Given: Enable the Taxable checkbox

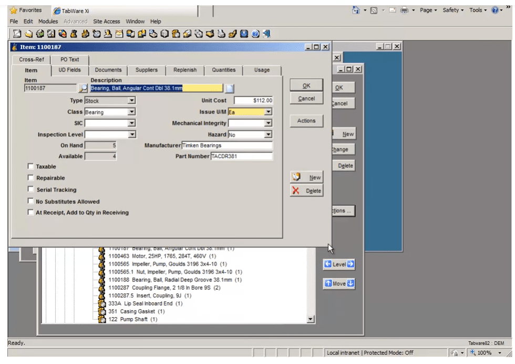Looking at the screenshot, I should coord(30,167).
